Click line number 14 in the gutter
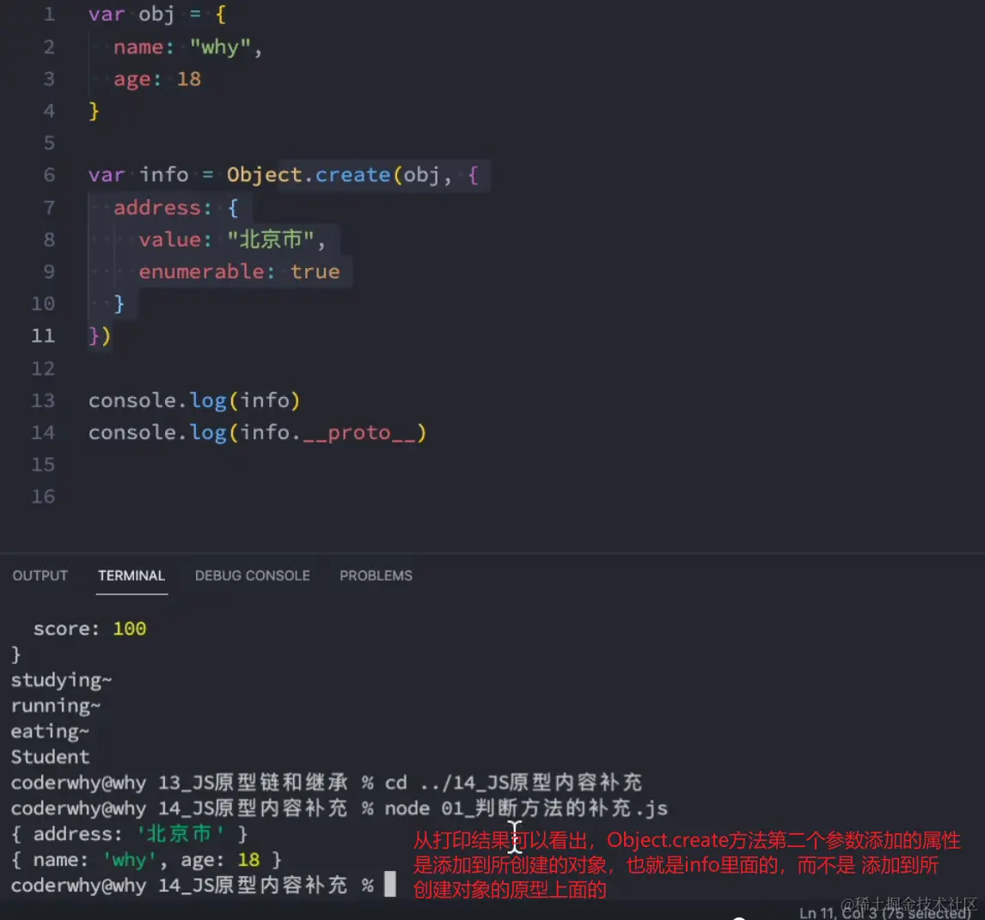Screen dimensions: 985x920 pos(43,432)
